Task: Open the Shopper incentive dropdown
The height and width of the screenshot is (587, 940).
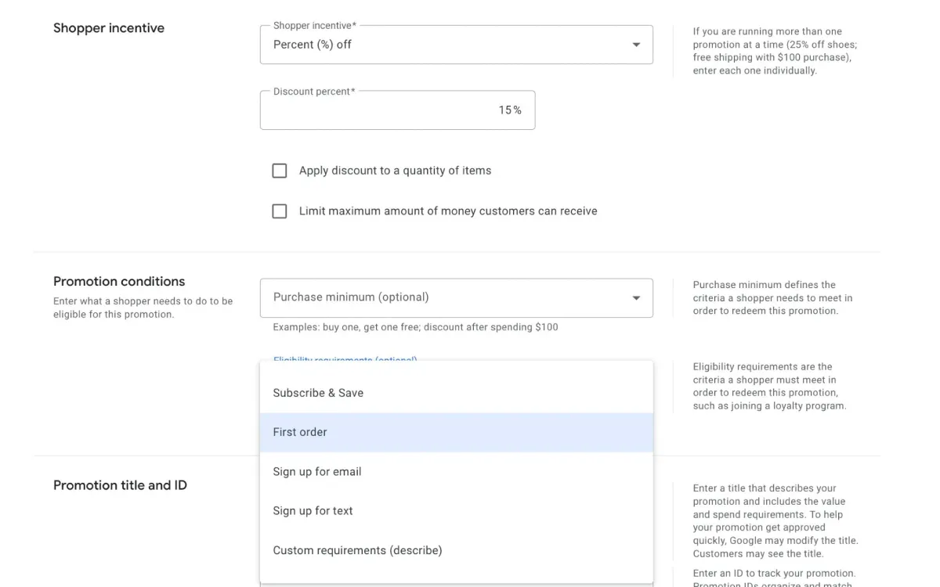Action: click(457, 44)
